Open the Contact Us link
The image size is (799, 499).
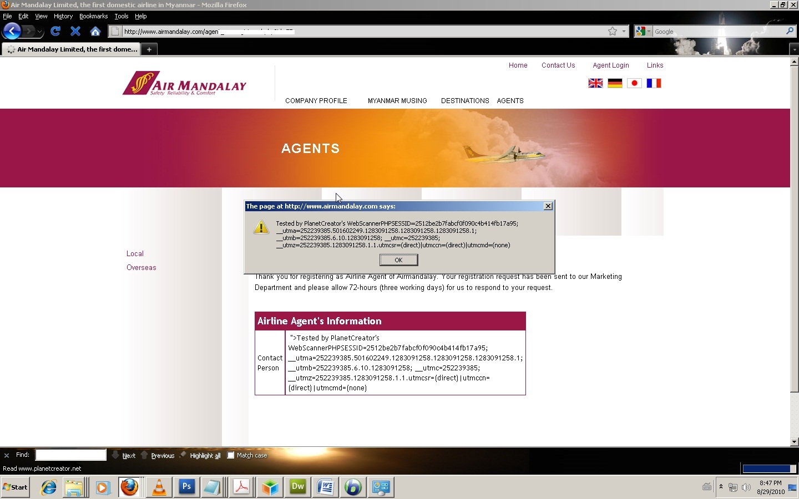click(558, 65)
